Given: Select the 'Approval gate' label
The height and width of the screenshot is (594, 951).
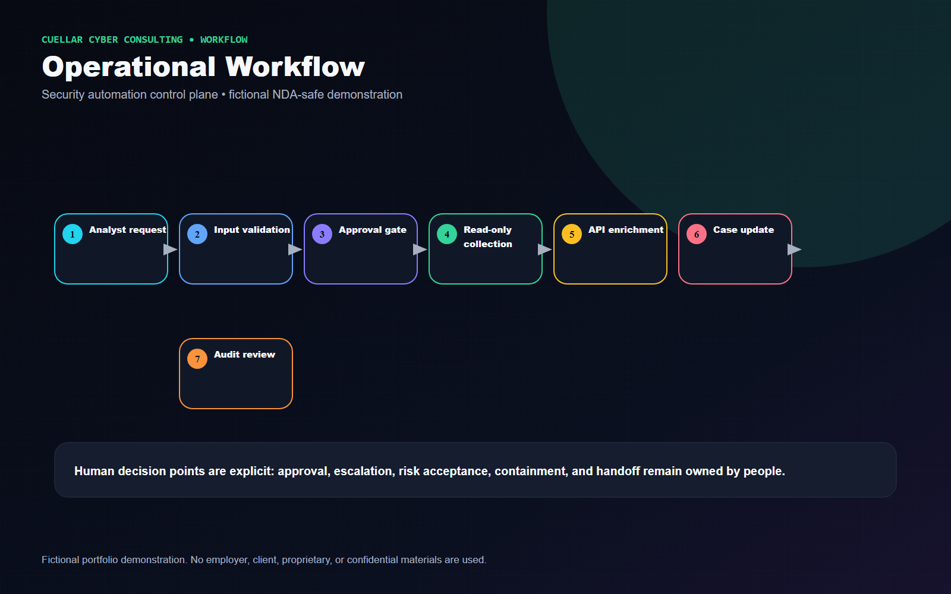Looking at the screenshot, I should pos(373,230).
